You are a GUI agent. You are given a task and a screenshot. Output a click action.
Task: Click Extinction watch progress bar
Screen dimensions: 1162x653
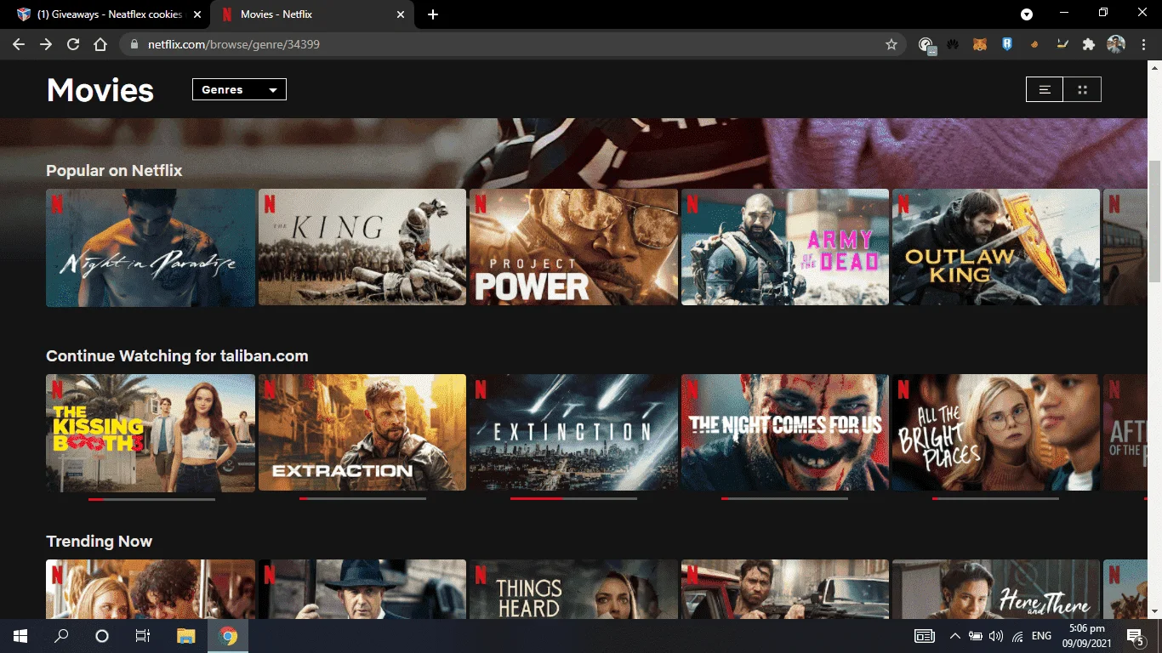(573, 499)
